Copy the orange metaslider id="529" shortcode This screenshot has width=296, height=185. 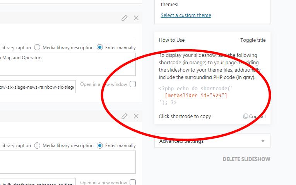point(196,96)
